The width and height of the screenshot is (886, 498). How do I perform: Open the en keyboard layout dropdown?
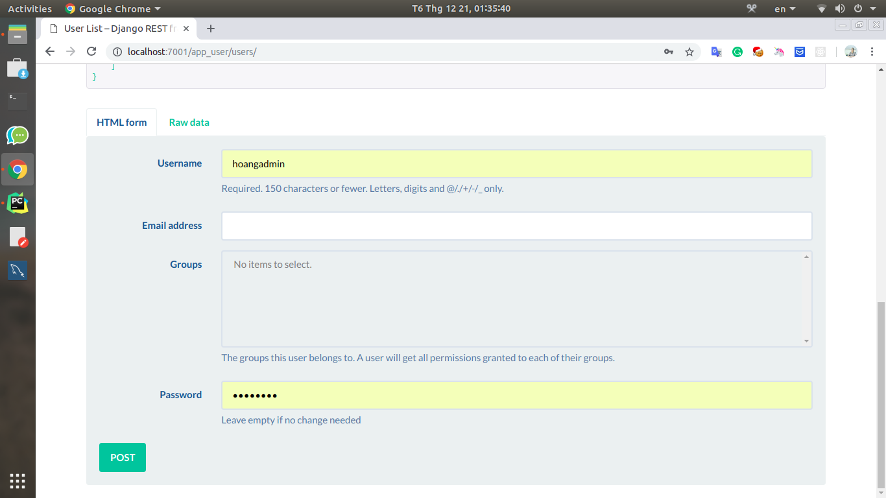[785, 8]
